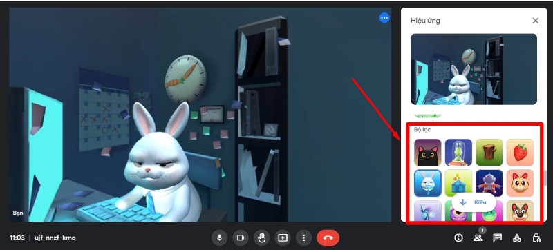Click the meeting code ujf-nnzf-kmo
553x250 pixels.
[55, 238]
